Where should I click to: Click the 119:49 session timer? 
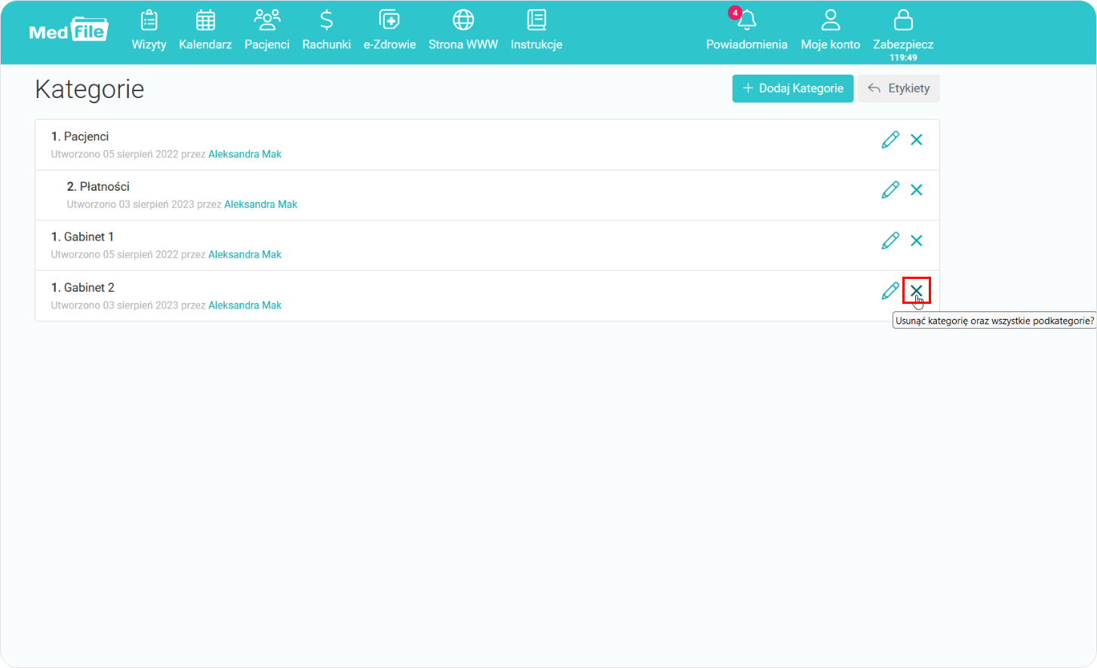pyautogui.click(x=903, y=57)
